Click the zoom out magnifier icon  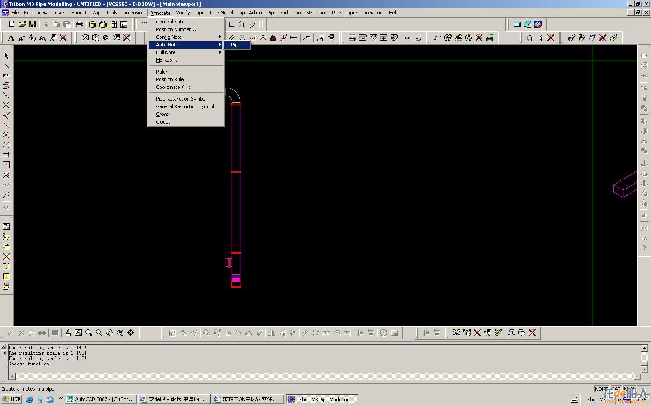[x=99, y=333]
